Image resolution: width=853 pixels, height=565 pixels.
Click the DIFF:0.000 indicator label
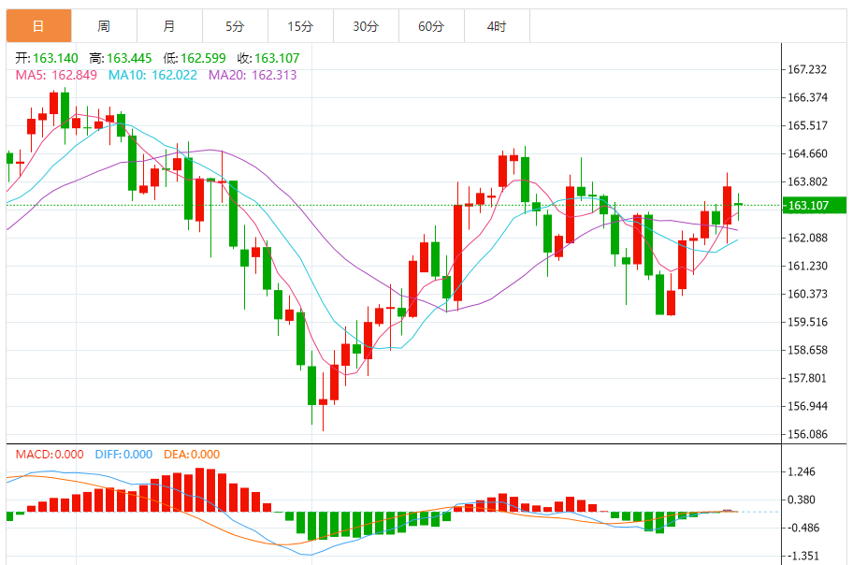click(123, 455)
